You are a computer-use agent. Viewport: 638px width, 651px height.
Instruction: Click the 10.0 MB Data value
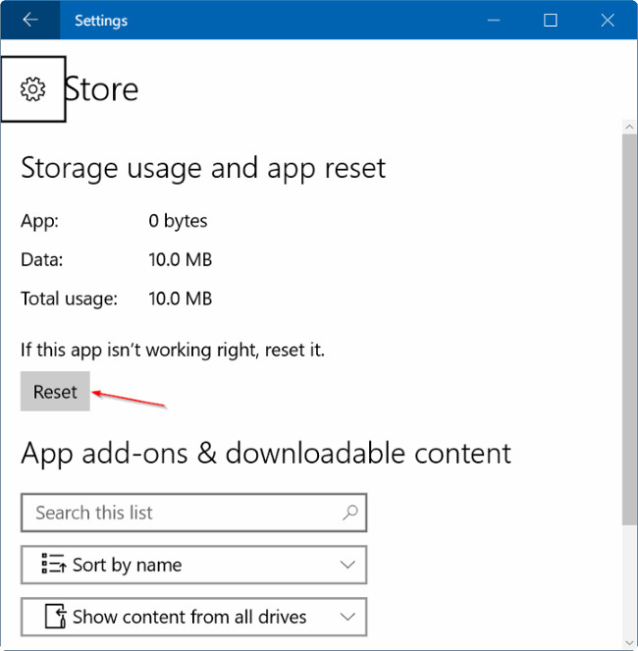click(181, 260)
